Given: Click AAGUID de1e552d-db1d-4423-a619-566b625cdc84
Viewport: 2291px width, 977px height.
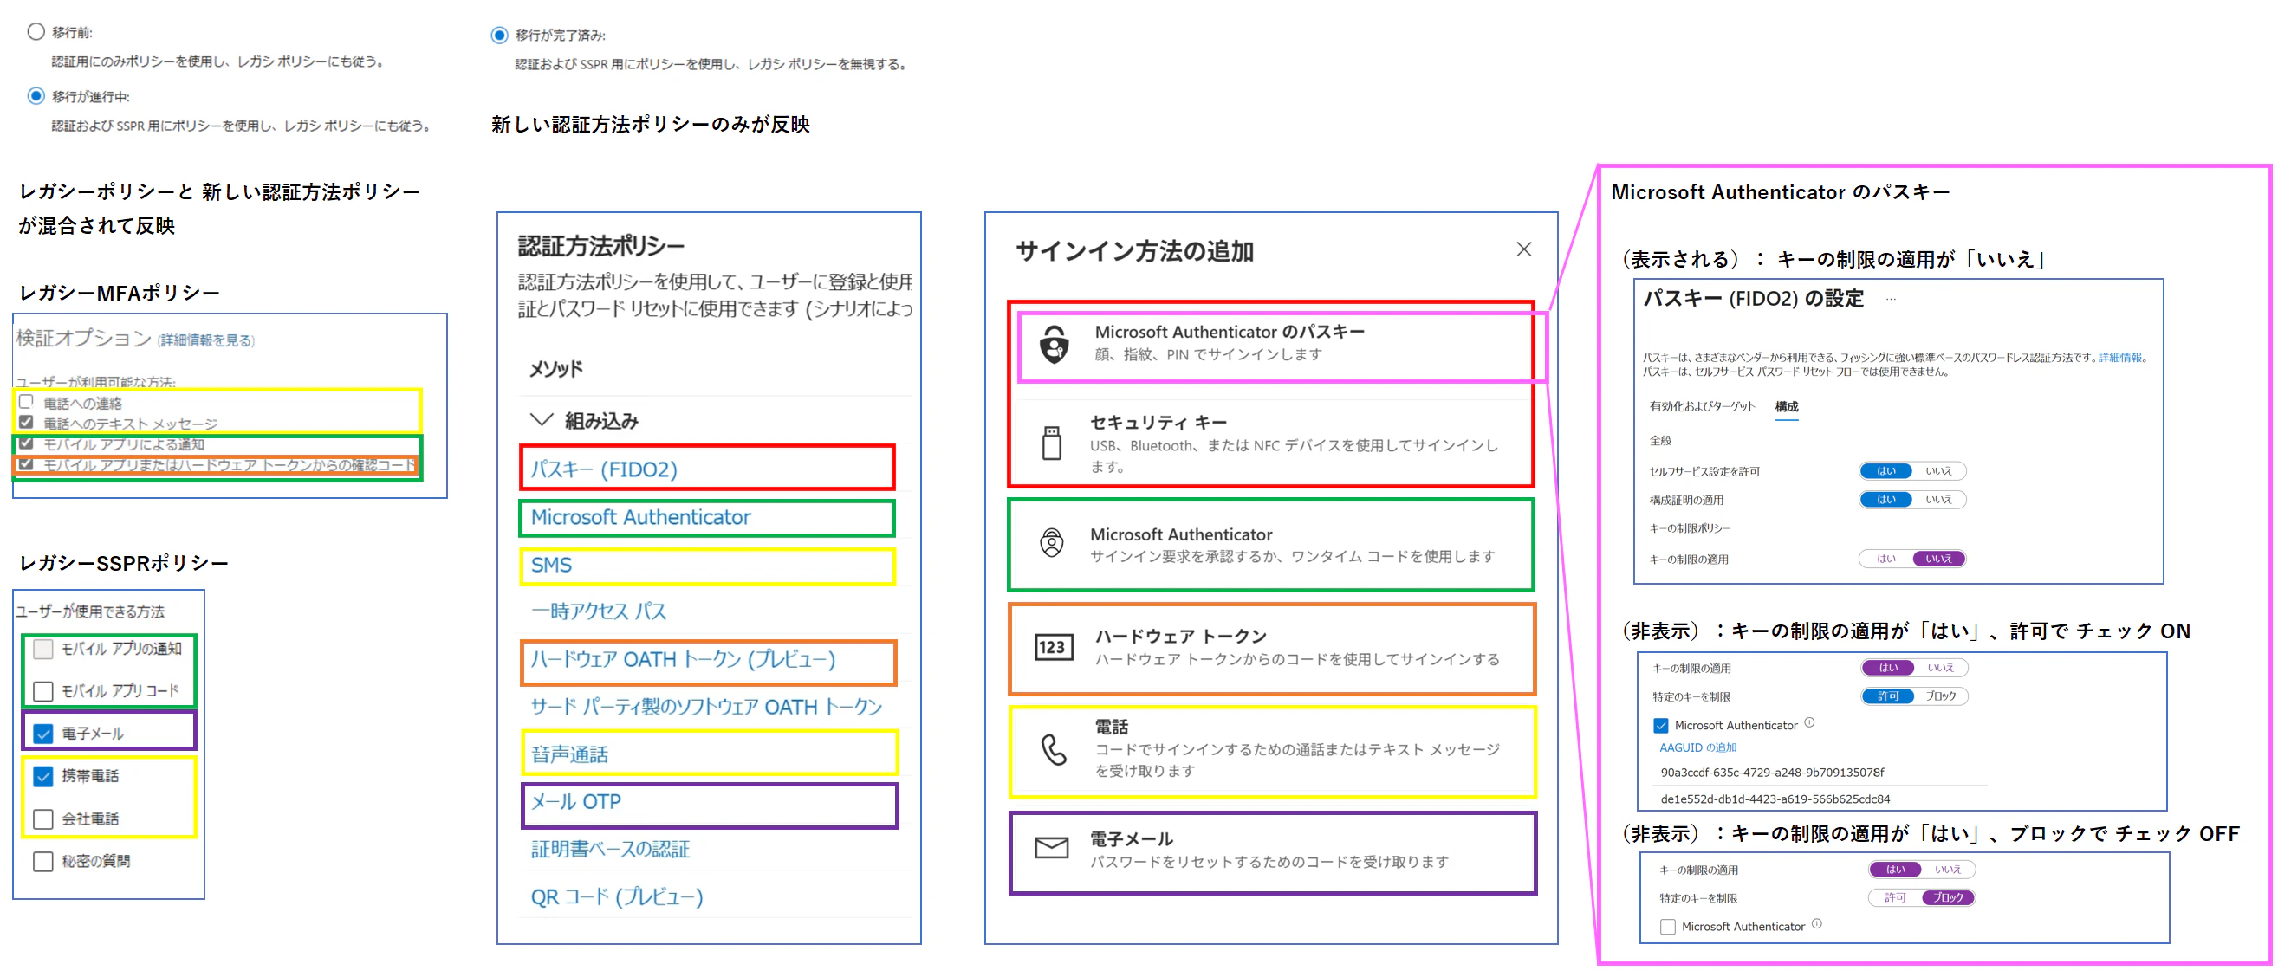Looking at the screenshot, I should point(1775,799).
